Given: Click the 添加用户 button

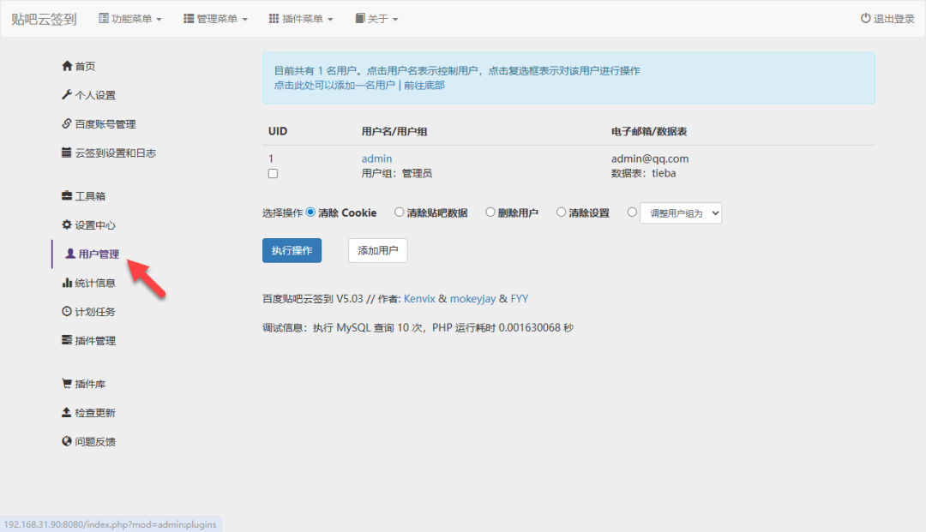Looking at the screenshot, I should click(x=377, y=250).
